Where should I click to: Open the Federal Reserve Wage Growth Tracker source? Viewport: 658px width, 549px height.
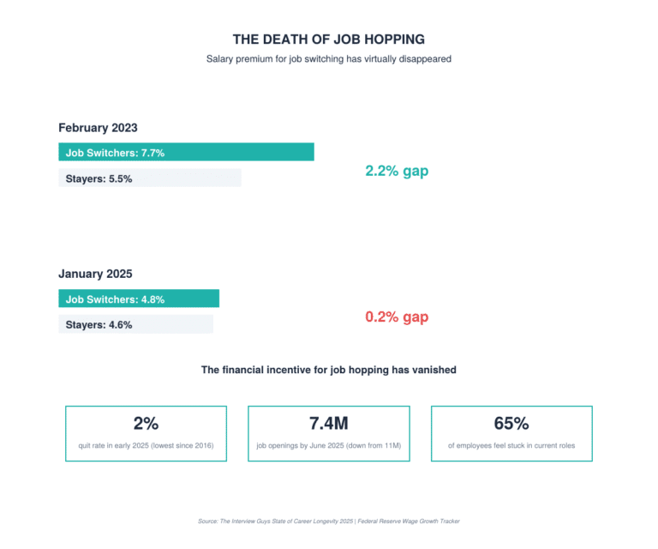[x=411, y=521]
